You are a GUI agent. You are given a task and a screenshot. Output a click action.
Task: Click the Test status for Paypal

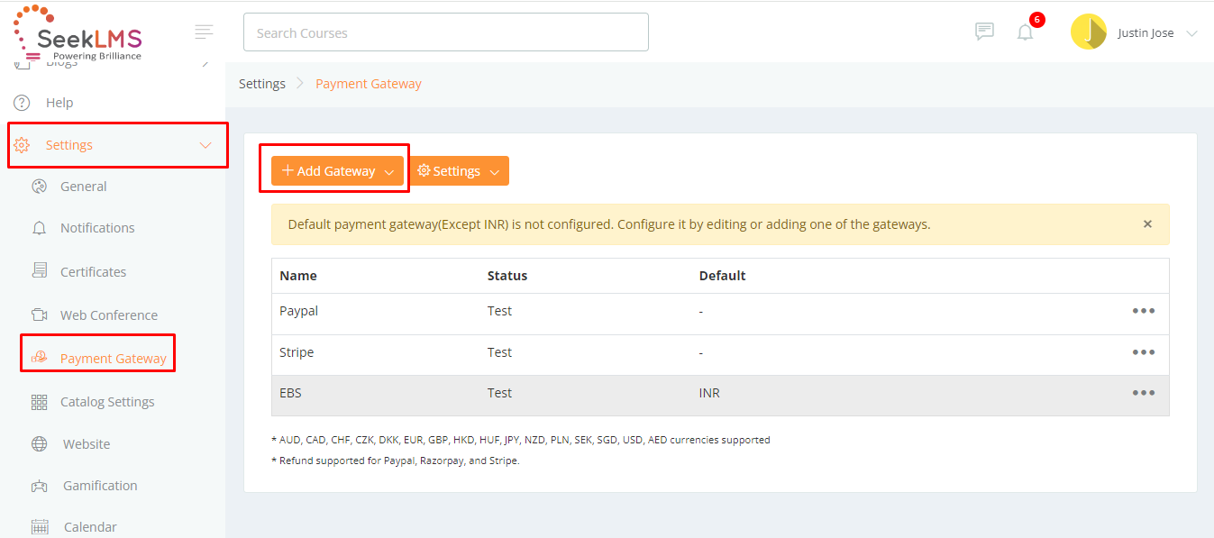pyautogui.click(x=499, y=311)
